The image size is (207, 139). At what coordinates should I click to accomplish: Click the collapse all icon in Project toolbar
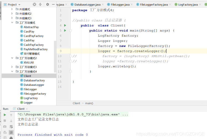click(40, 4)
